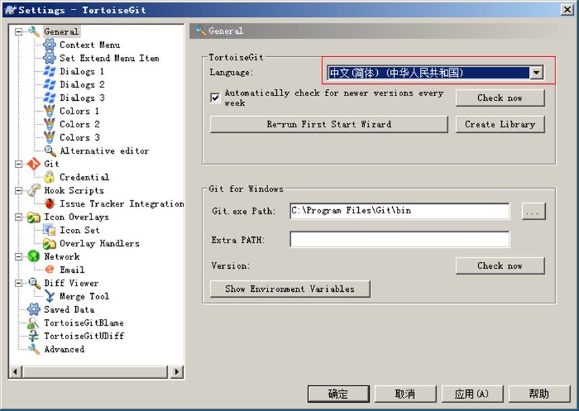Click the Hook Scripts icon

pyautogui.click(x=34, y=190)
